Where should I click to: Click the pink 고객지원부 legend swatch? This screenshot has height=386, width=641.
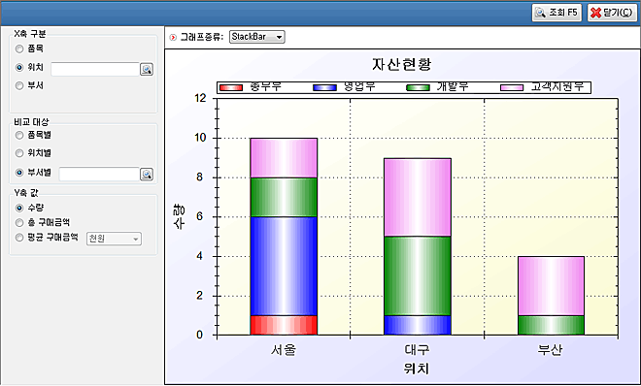512,87
